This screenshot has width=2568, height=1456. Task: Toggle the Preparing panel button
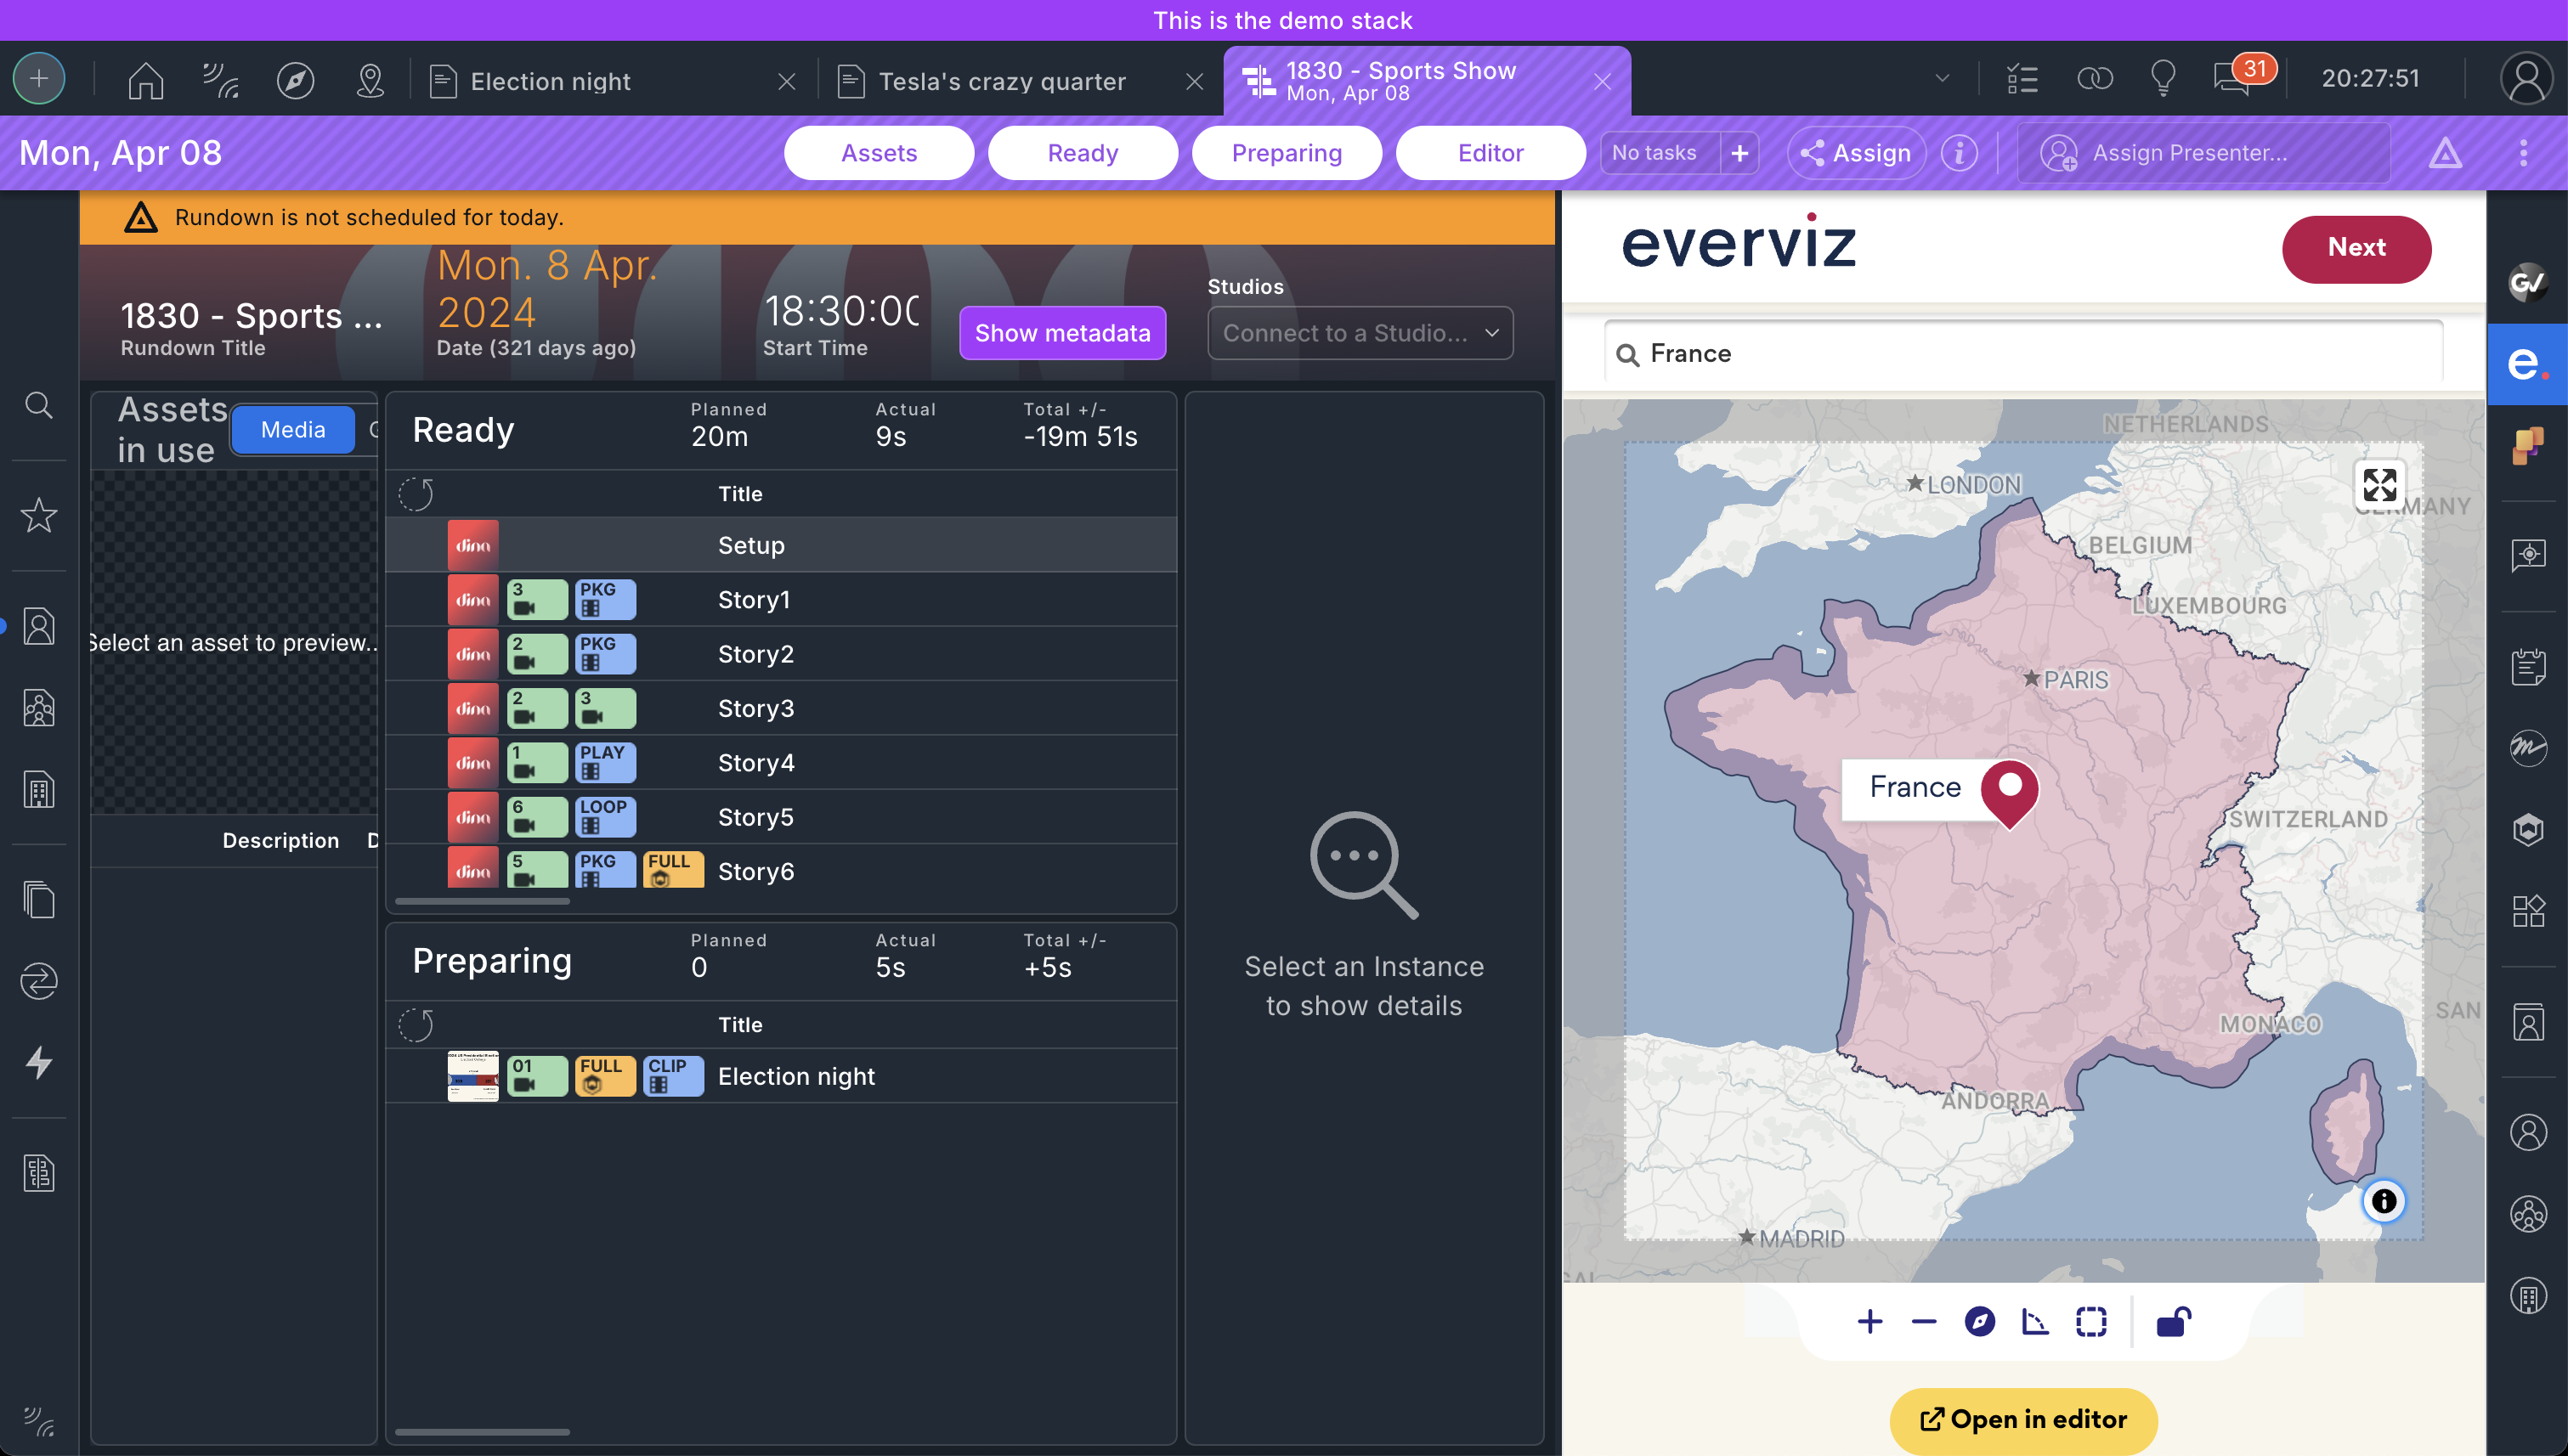1287,153
